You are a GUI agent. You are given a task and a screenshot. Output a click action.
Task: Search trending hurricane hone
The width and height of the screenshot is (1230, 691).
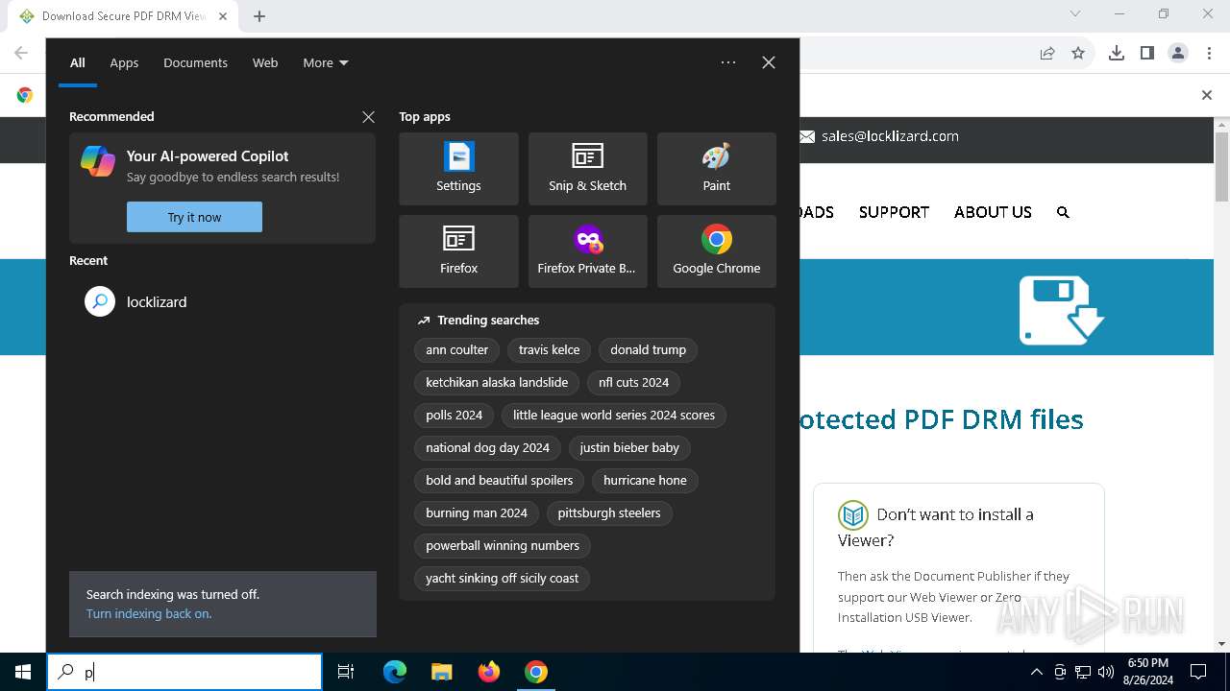[x=645, y=481]
